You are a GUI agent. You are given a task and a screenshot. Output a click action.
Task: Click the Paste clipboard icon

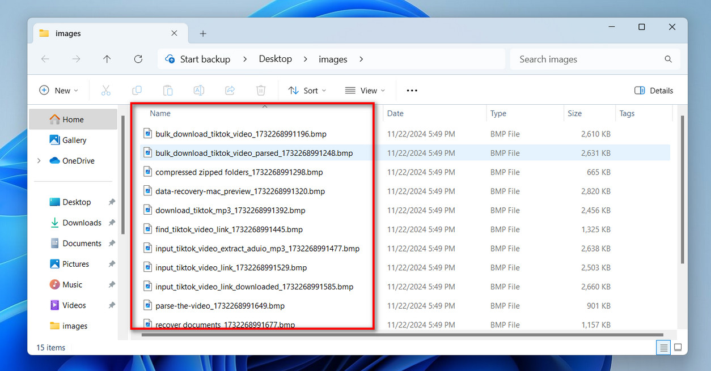tap(168, 91)
